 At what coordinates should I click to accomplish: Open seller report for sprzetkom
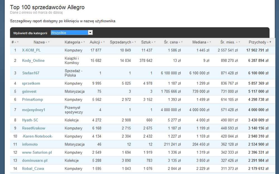pos(31,84)
